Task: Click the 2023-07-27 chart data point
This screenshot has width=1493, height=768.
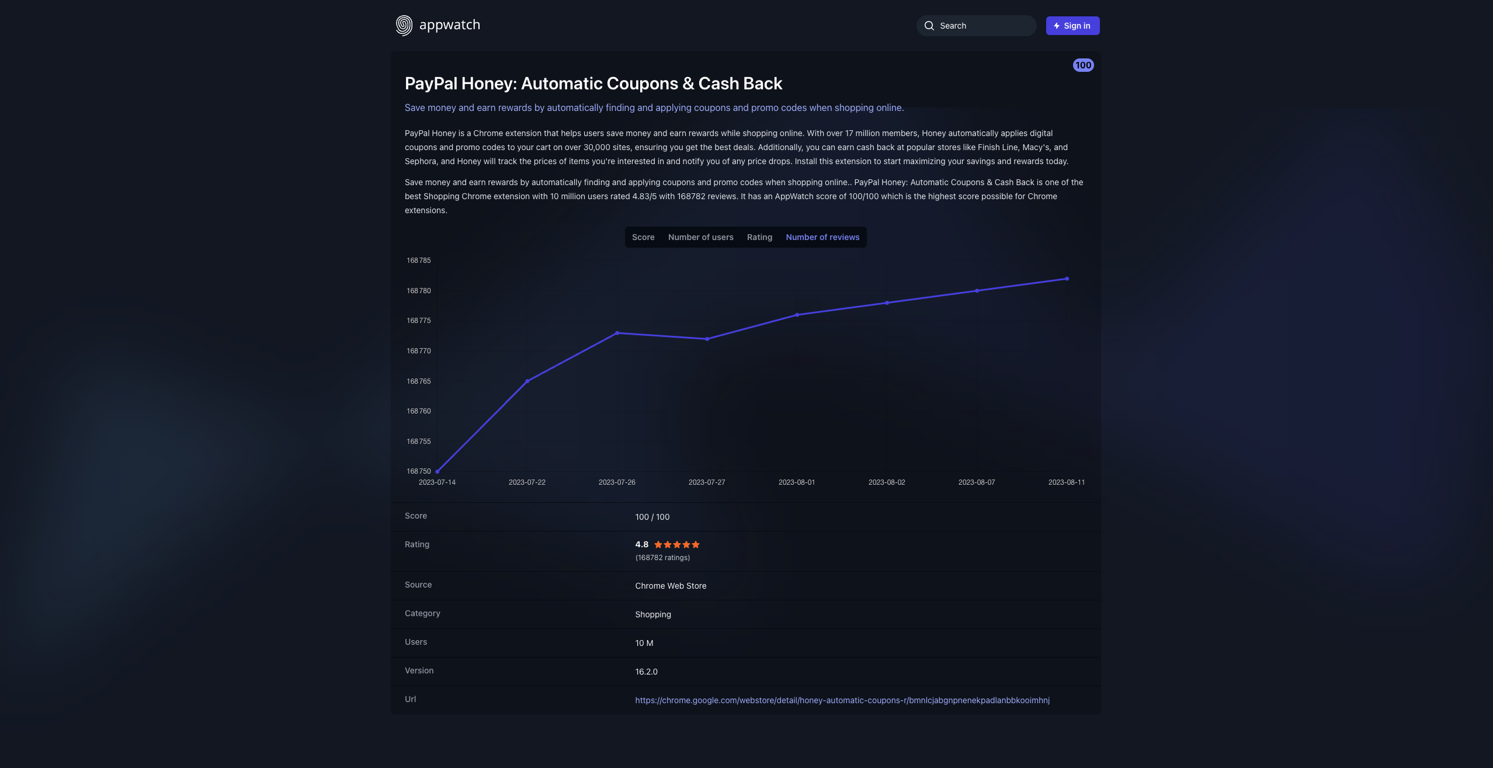Action: click(707, 339)
